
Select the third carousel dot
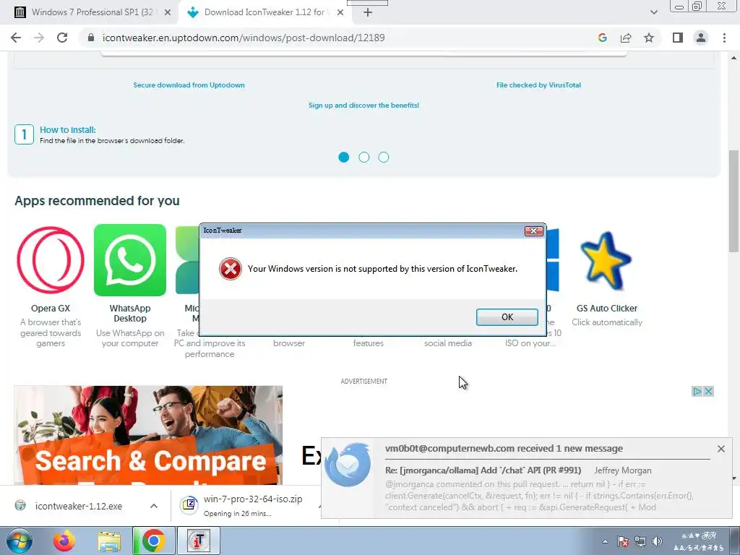(384, 157)
